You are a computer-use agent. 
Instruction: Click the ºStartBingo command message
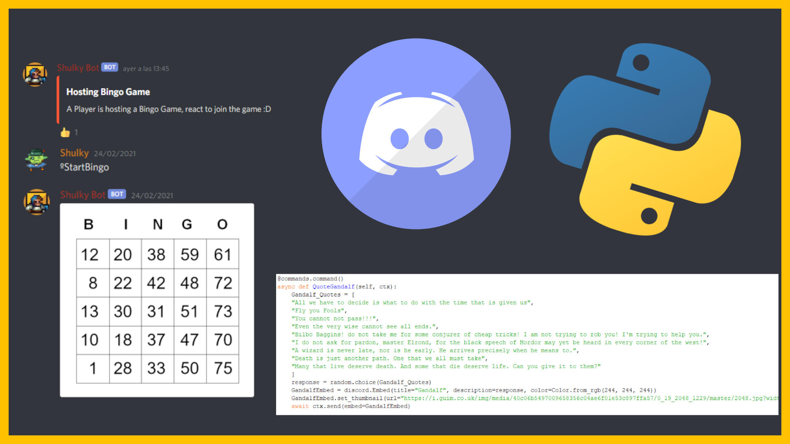(85, 167)
